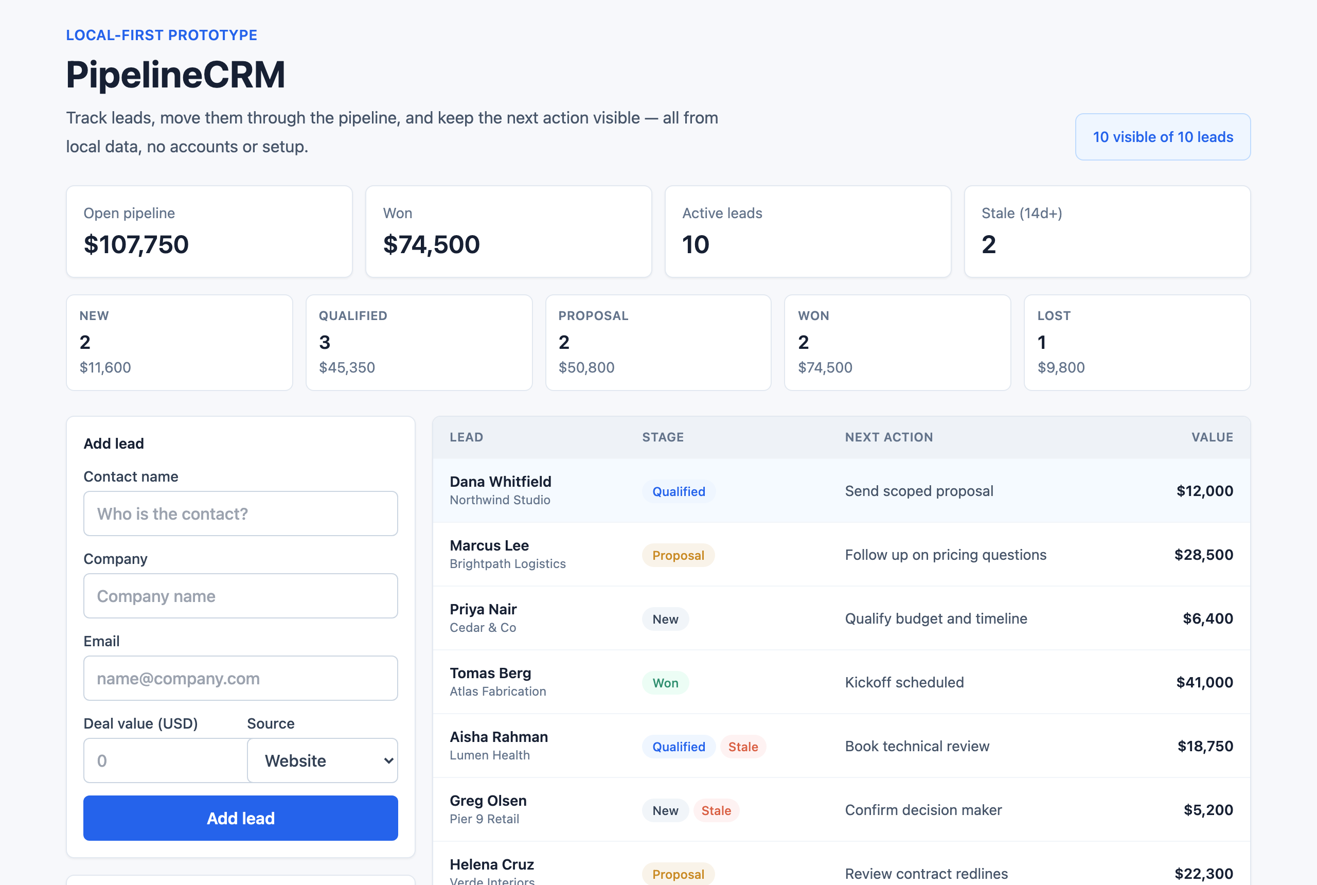Click New badge in Greg Olsen row
The image size is (1317, 885).
pyautogui.click(x=665, y=810)
